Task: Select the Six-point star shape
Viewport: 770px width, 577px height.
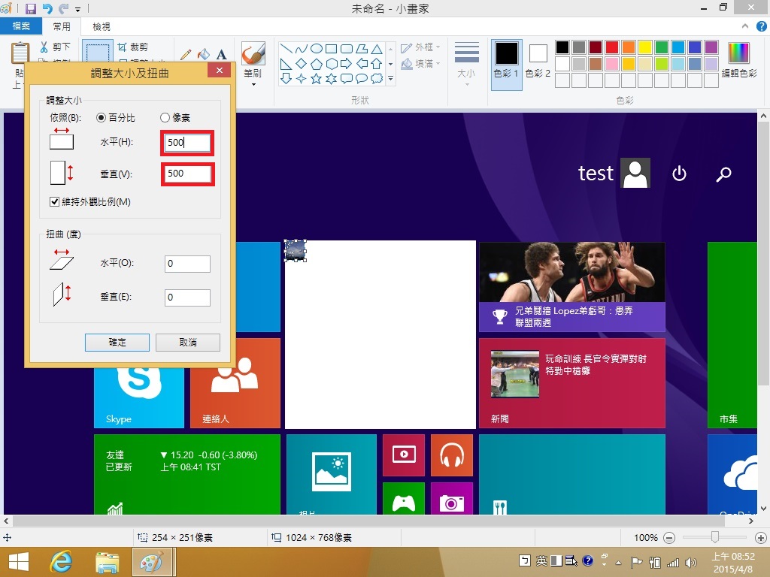Action: 332,78
